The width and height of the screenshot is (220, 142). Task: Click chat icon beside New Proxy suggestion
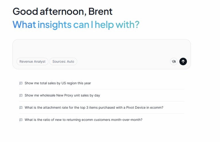pyautogui.click(x=21, y=96)
